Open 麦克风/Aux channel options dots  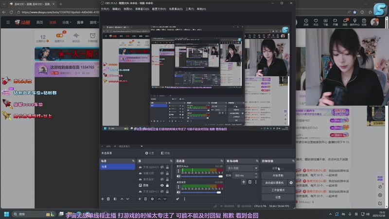pos(178,171)
